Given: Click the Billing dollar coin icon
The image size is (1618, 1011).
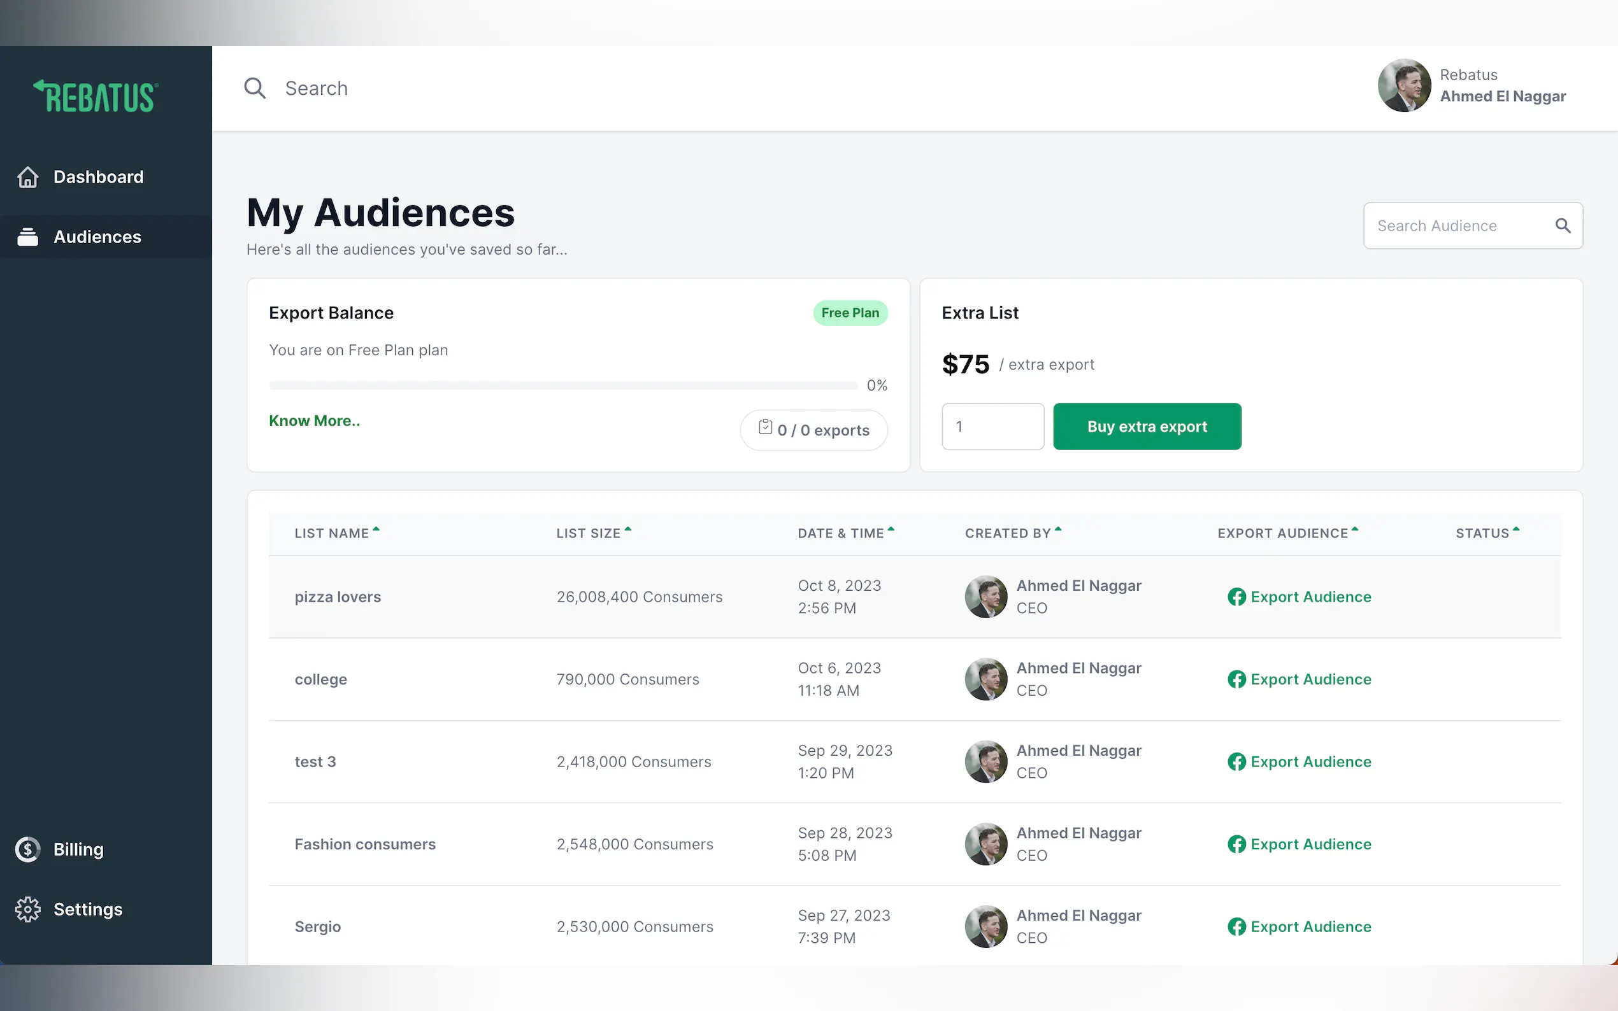Looking at the screenshot, I should [27, 849].
